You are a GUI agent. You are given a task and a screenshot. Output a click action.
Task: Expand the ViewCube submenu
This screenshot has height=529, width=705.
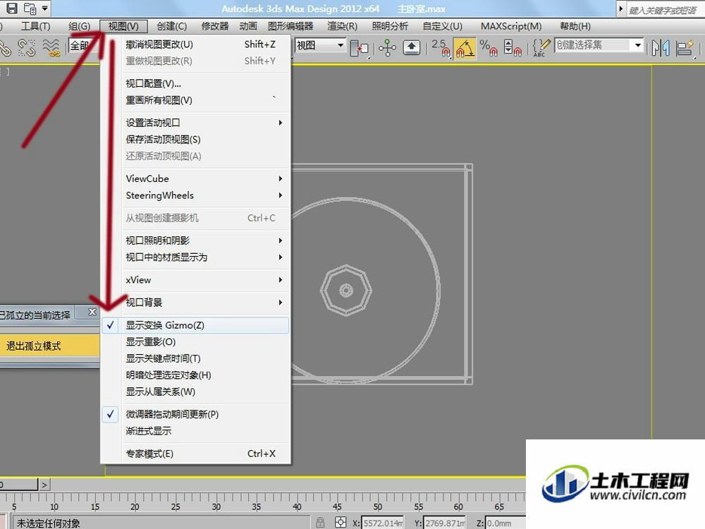click(195, 178)
